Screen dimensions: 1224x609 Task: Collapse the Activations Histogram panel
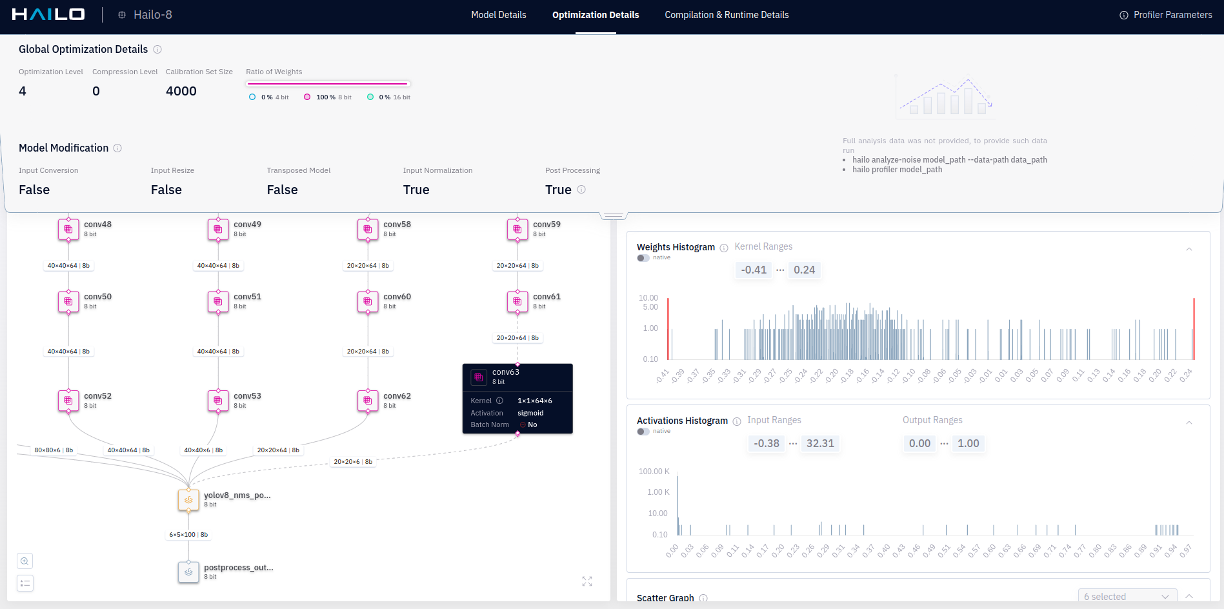tap(1189, 423)
